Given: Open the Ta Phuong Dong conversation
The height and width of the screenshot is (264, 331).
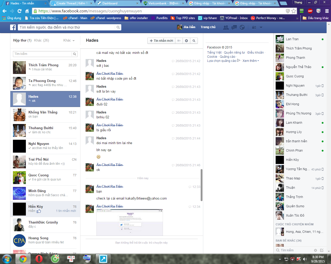Looking at the screenshot, I should (x=45, y=83).
